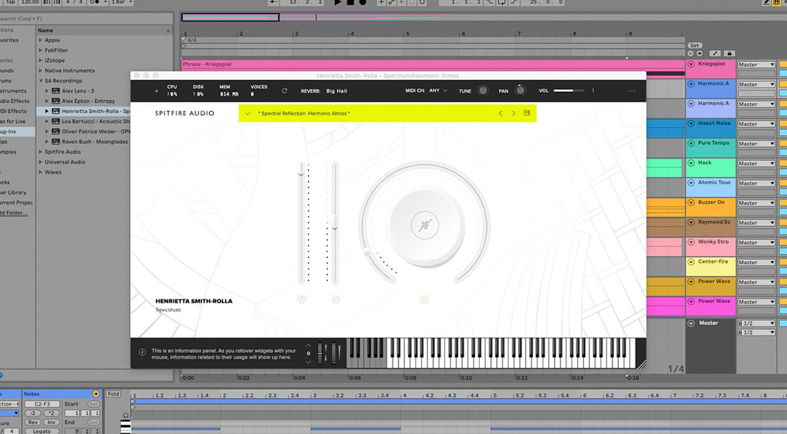Viewport: 787px width, 434px height.
Task: Click the TUNE knob in Spitfire header
Action: point(482,91)
